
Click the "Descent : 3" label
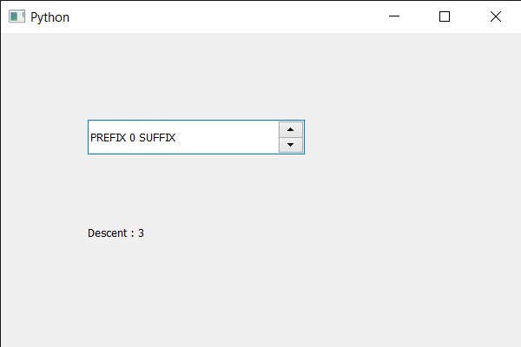[115, 232]
